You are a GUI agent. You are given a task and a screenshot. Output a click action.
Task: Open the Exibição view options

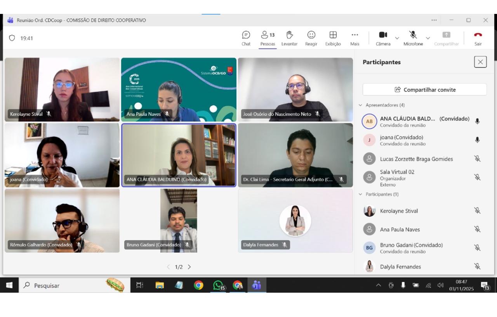pyautogui.click(x=333, y=38)
